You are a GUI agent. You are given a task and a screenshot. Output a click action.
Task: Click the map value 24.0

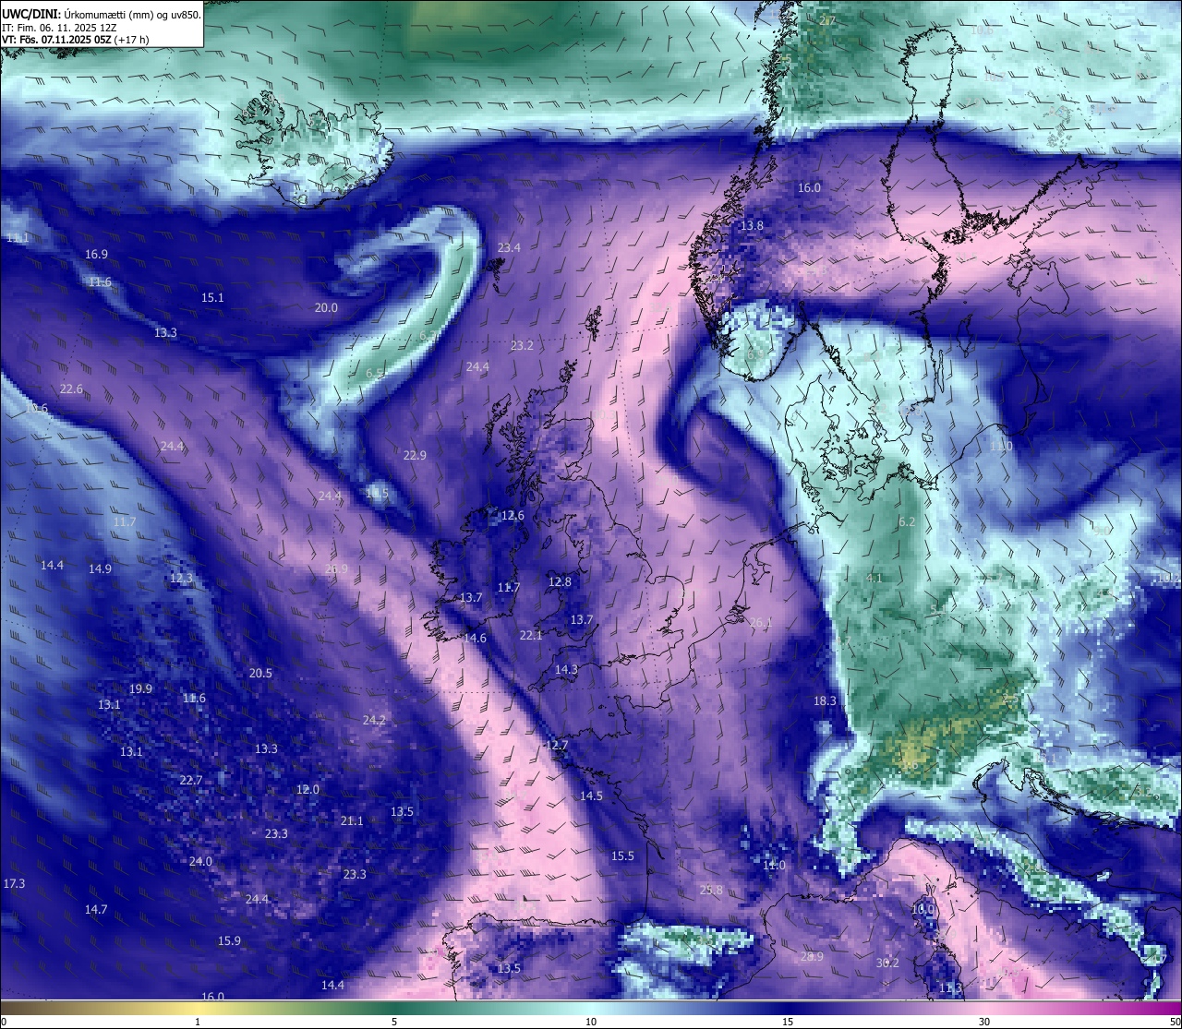(200, 862)
